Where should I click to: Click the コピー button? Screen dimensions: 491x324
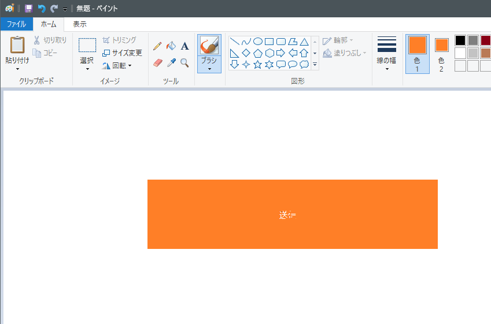tap(45, 53)
